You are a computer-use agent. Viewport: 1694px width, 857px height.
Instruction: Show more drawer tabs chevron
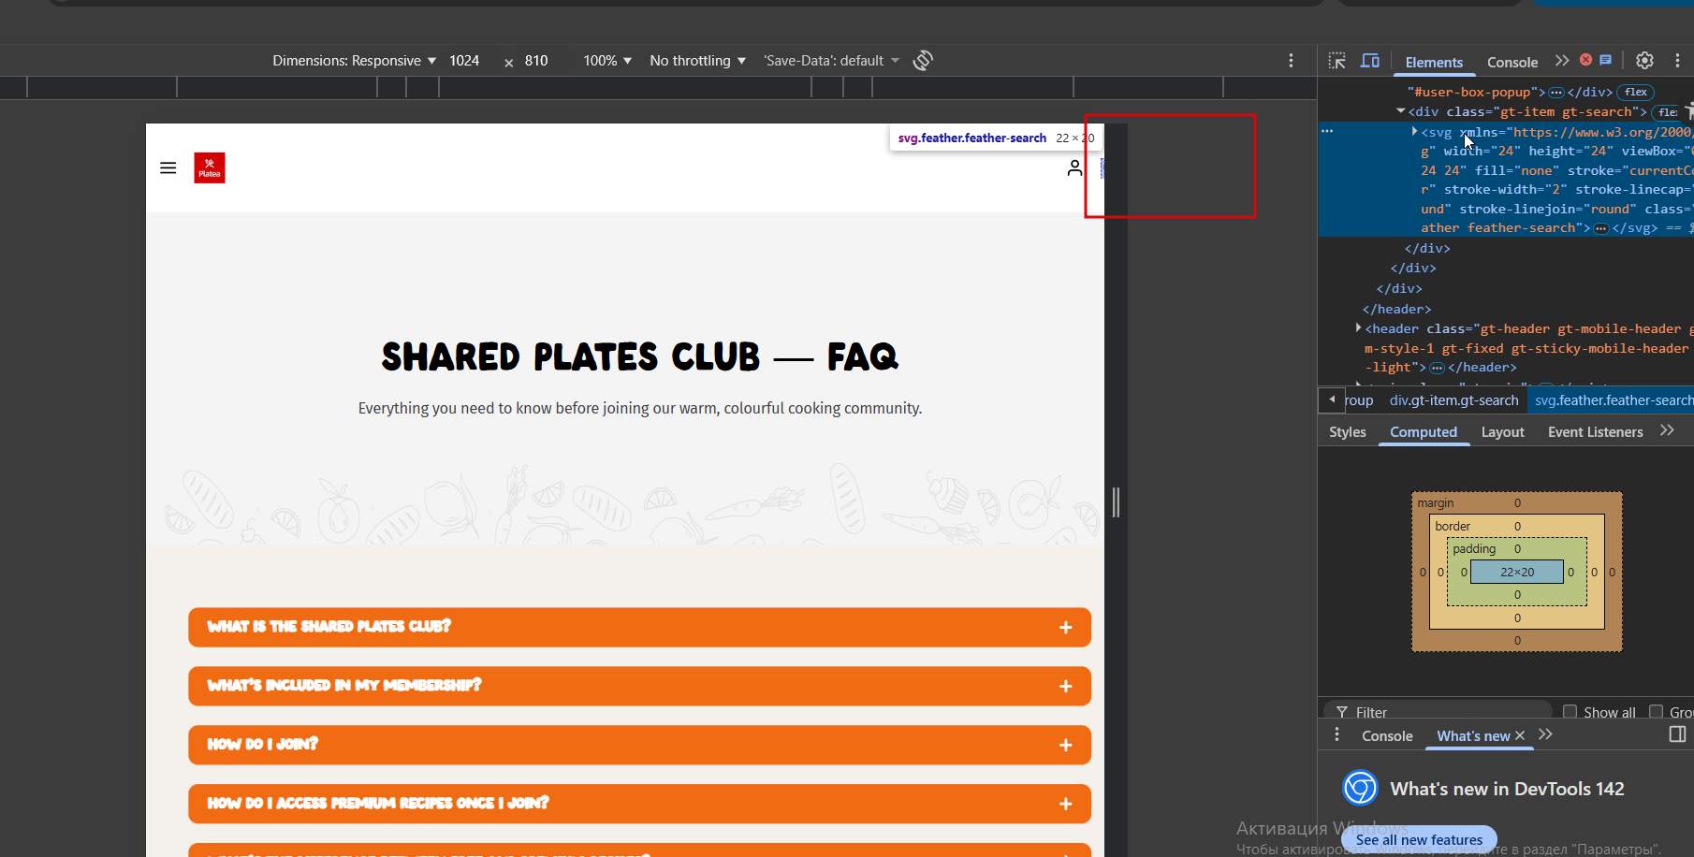[x=1545, y=734]
